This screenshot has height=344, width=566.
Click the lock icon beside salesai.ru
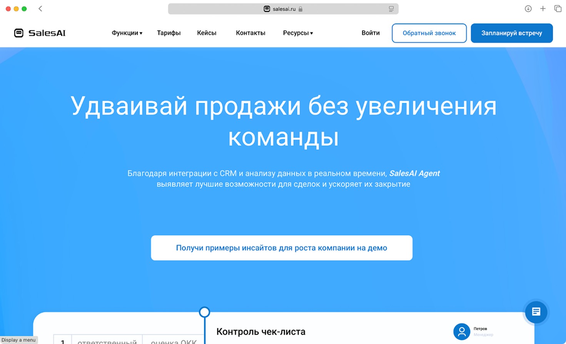click(301, 9)
